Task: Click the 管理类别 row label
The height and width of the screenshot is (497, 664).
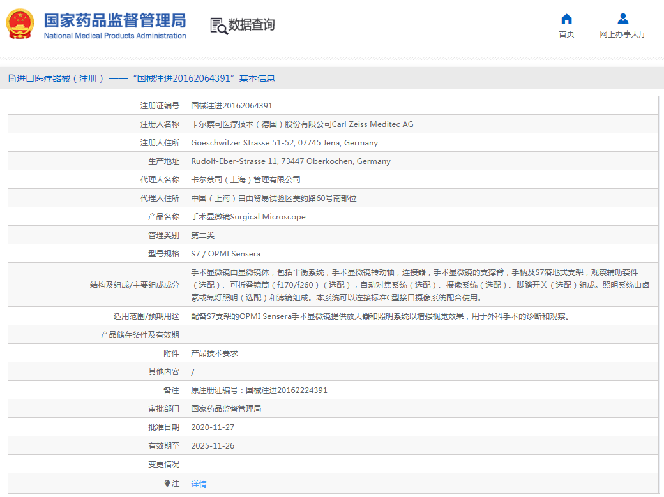Action: tap(163, 235)
